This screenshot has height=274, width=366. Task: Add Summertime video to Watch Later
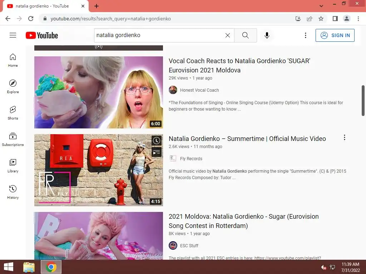[157, 141]
